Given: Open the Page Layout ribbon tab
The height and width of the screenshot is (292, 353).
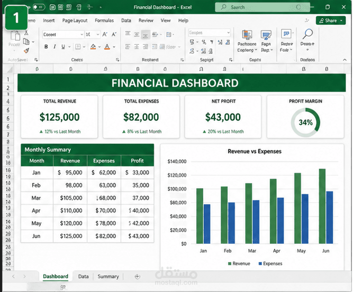Looking at the screenshot, I should coord(75,21).
